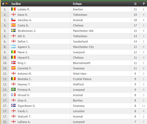Click the Norway flag beside King J.

pos(13,63)
